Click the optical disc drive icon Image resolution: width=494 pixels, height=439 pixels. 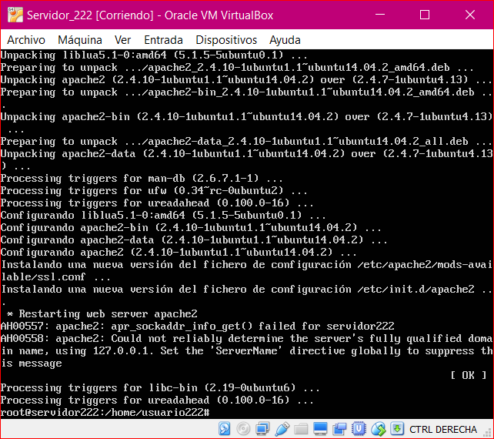(x=243, y=429)
